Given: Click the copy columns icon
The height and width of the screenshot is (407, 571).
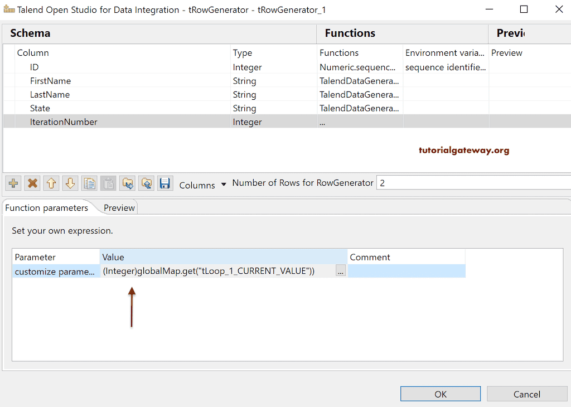Looking at the screenshot, I should [x=89, y=183].
